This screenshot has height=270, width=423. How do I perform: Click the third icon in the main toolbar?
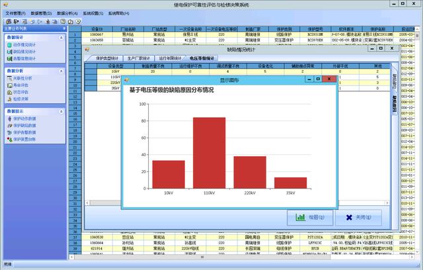[x=24, y=22]
